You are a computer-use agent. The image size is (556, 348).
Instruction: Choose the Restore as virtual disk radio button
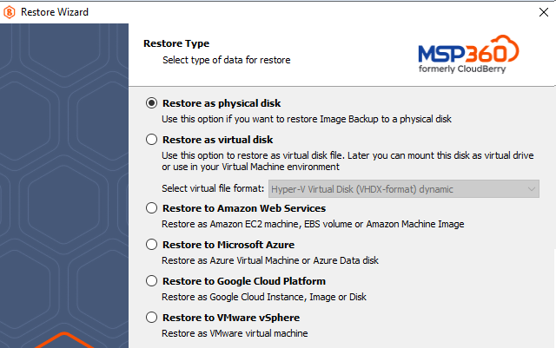(151, 140)
